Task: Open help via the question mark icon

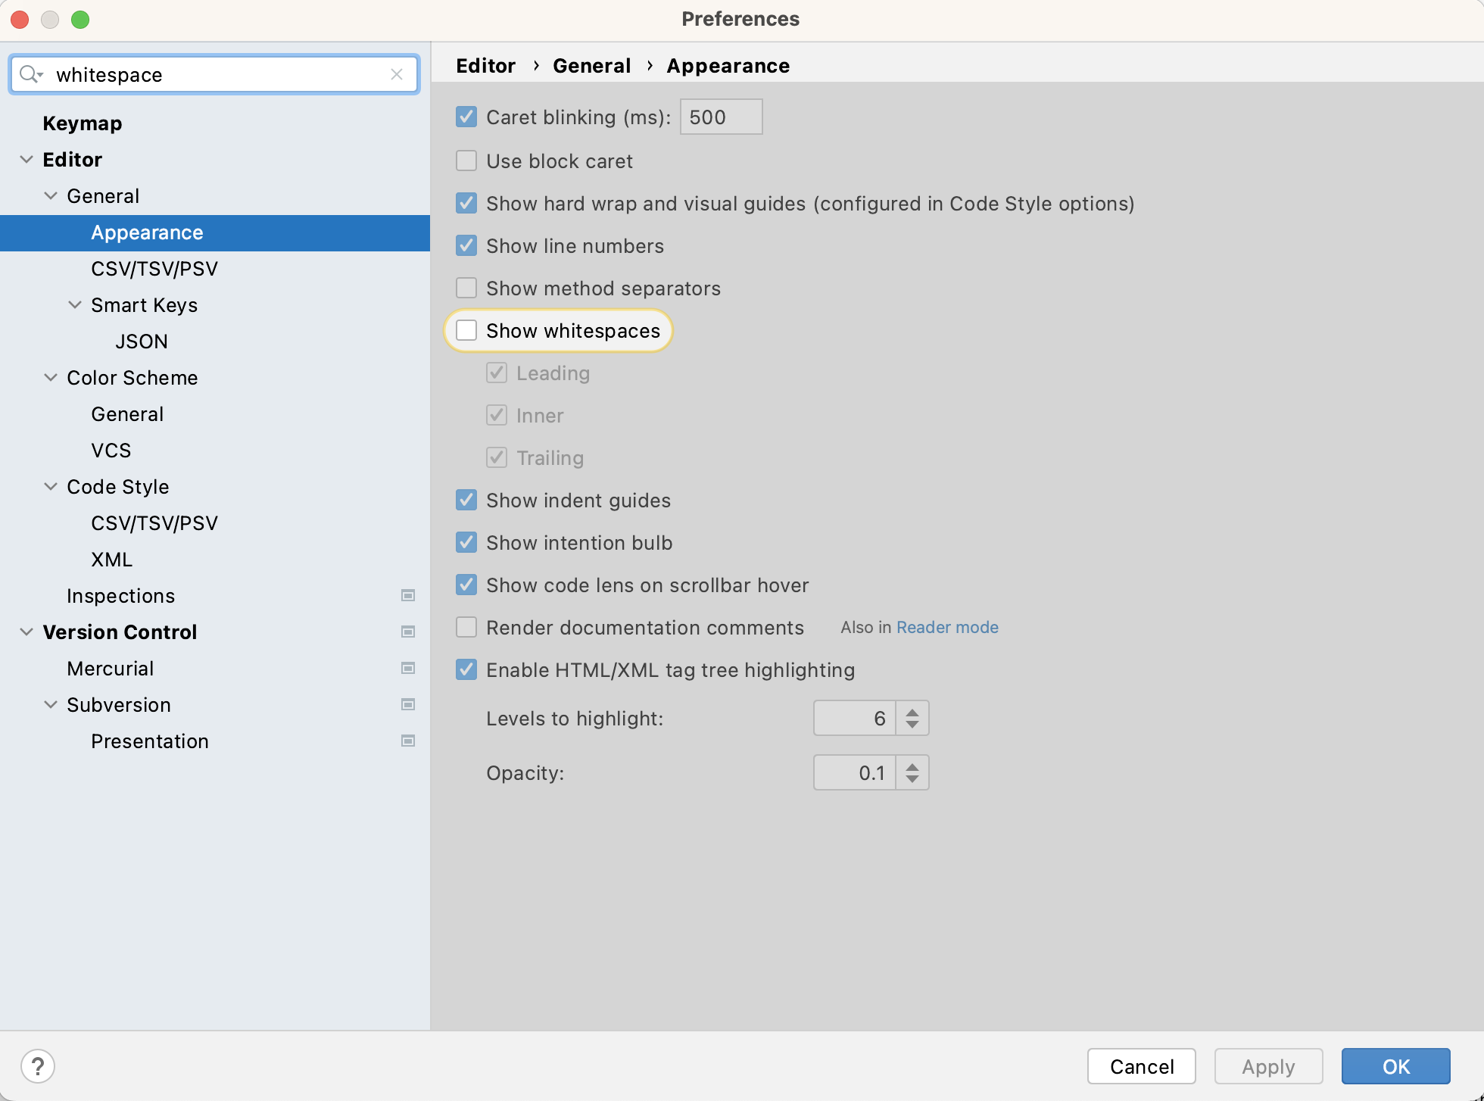Action: tap(38, 1065)
